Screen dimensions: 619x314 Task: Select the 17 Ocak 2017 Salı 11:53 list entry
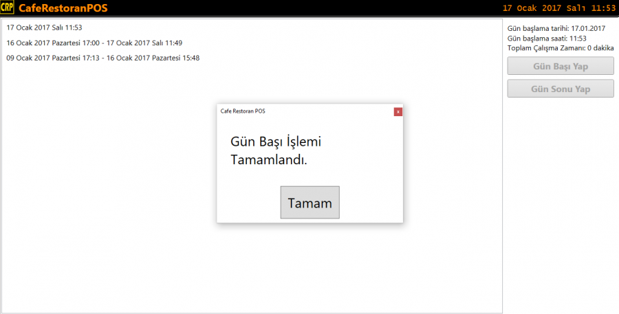(44, 27)
